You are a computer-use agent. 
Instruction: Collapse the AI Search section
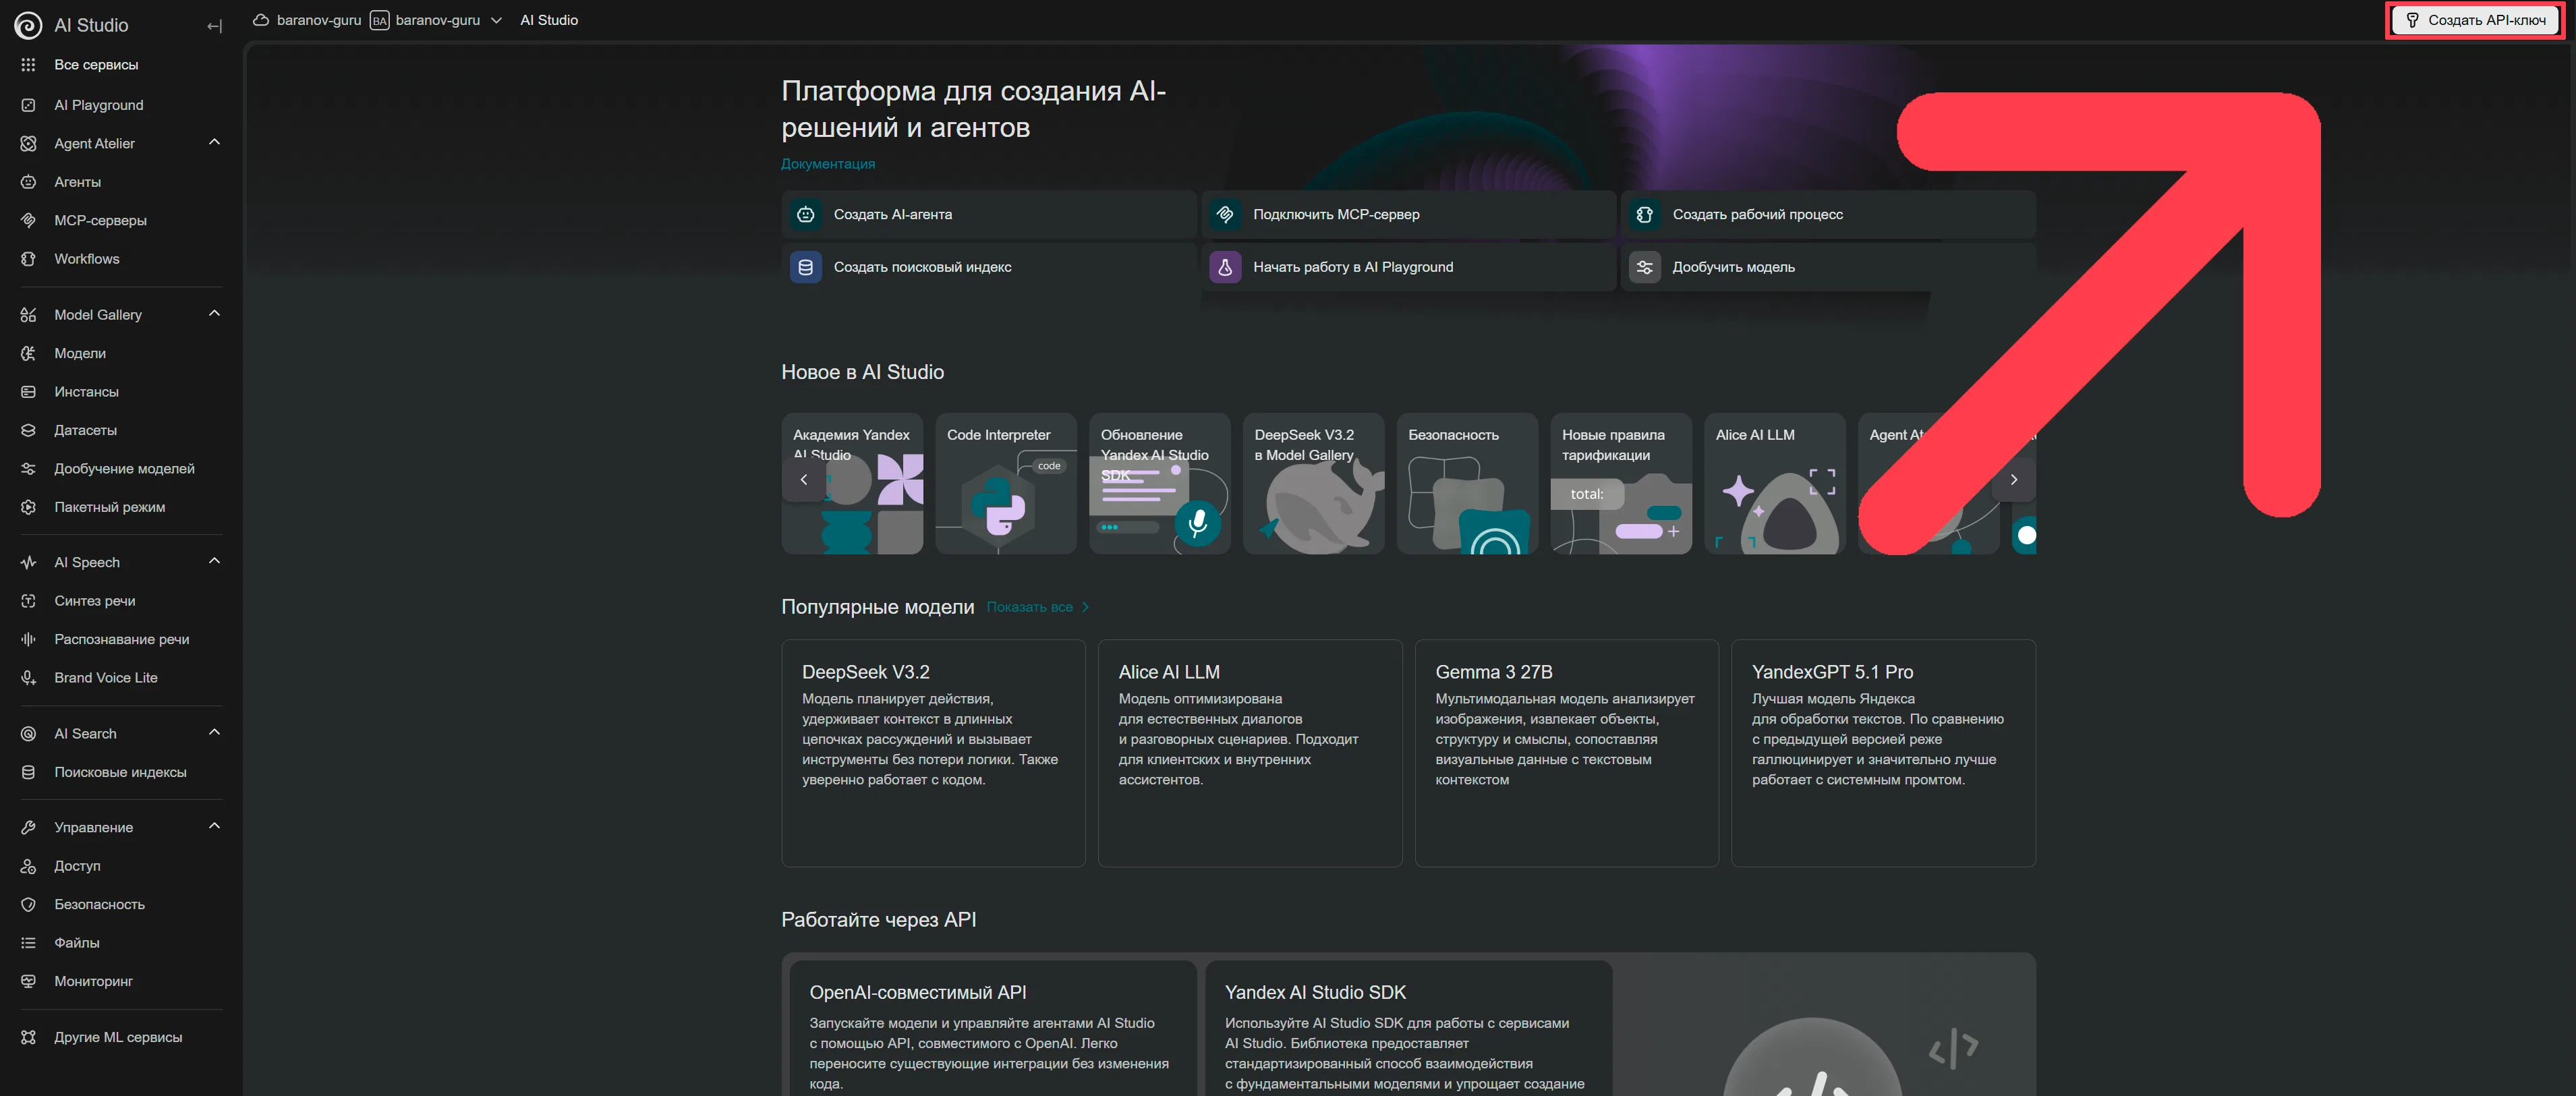214,733
